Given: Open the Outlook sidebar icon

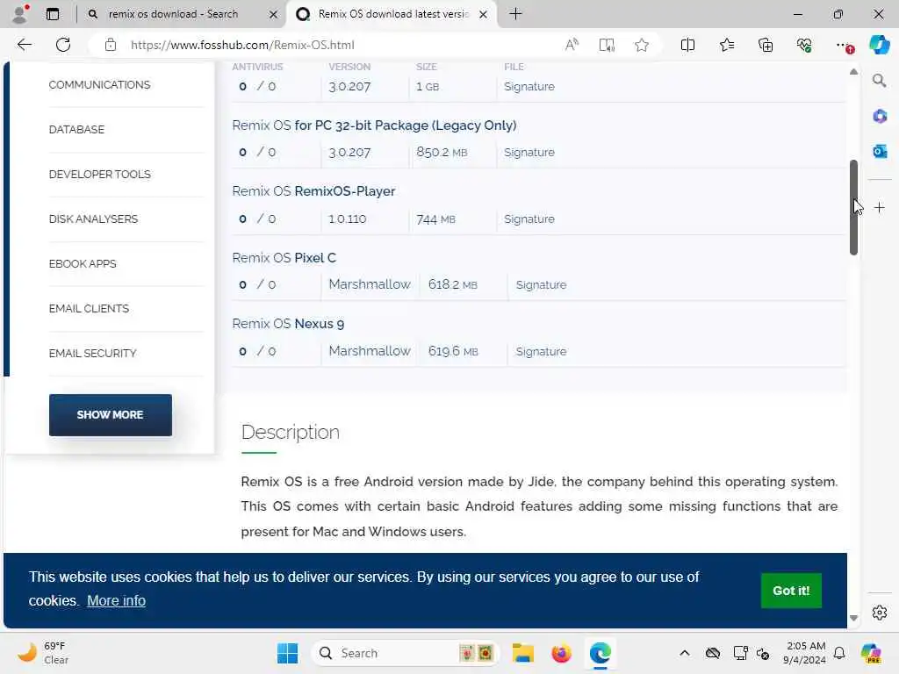Looking at the screenshot, I should pos(880,151).
